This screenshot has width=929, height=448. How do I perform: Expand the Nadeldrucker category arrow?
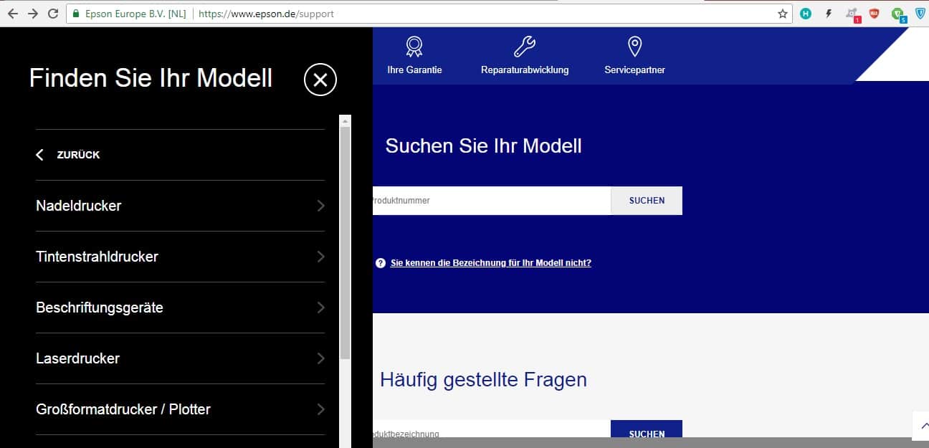(320, 206)
